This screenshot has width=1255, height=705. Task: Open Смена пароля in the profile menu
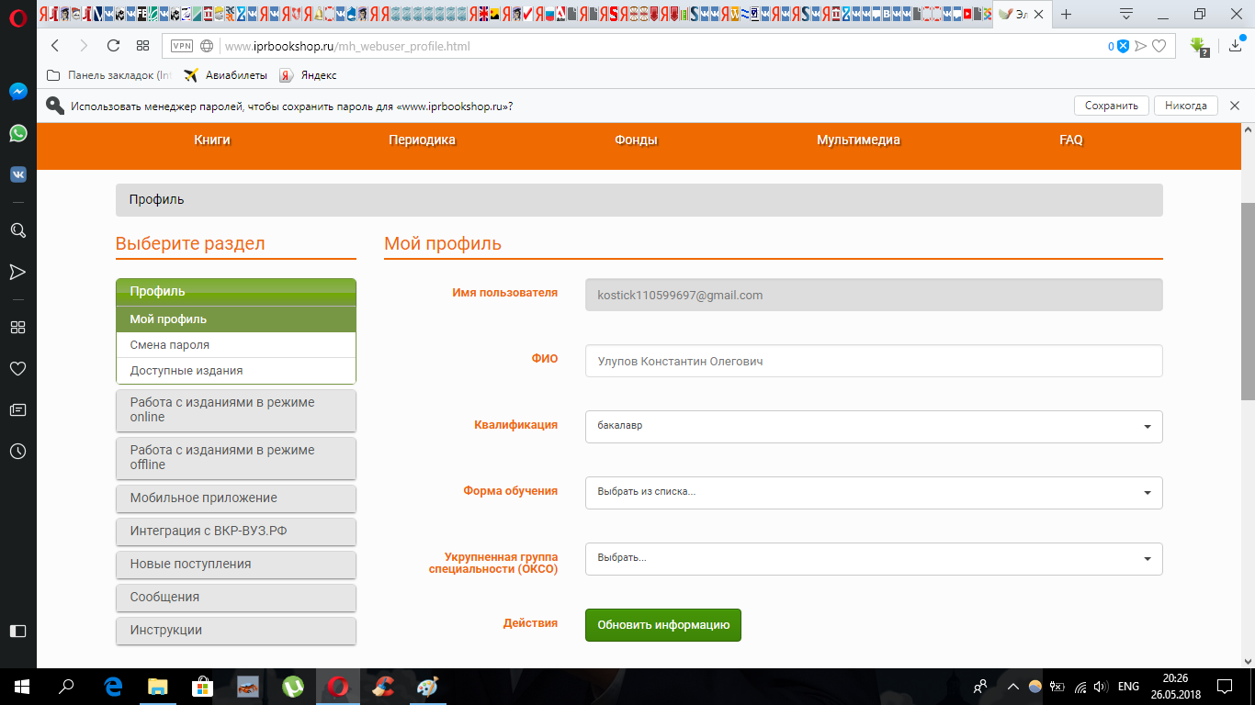point(170,345)
